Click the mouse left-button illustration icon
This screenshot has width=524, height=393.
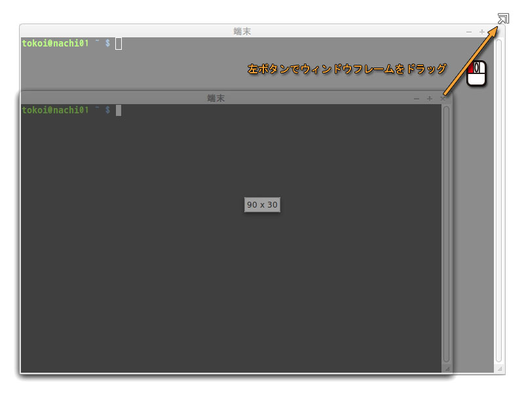[x=476, y=73]
